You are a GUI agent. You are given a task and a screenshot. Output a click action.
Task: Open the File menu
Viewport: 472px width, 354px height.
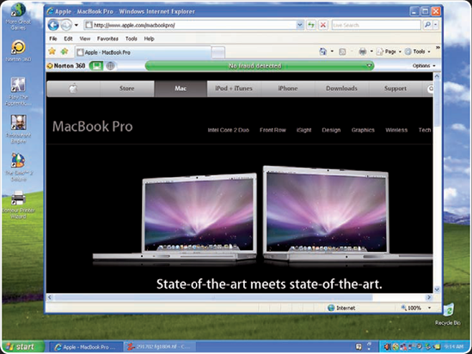click(53, 39)
